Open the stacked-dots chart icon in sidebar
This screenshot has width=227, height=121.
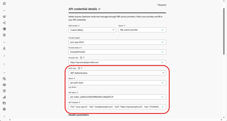pos(4,97)
